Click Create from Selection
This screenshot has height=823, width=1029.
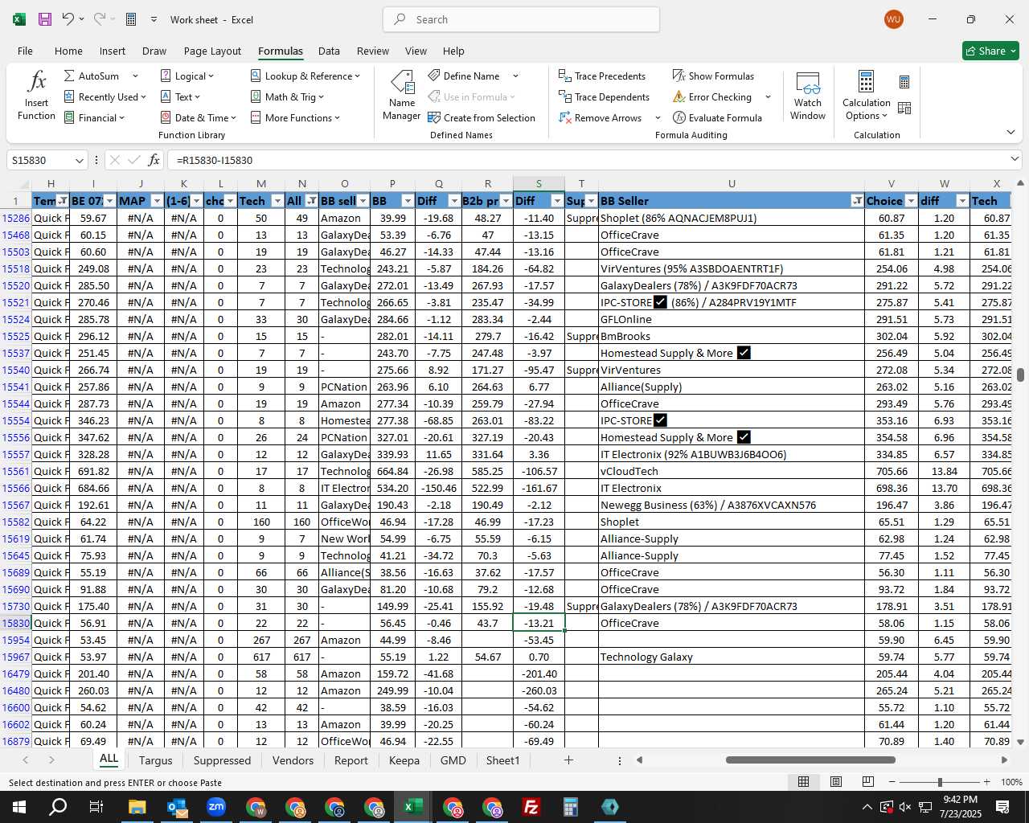tap(482, 117)
